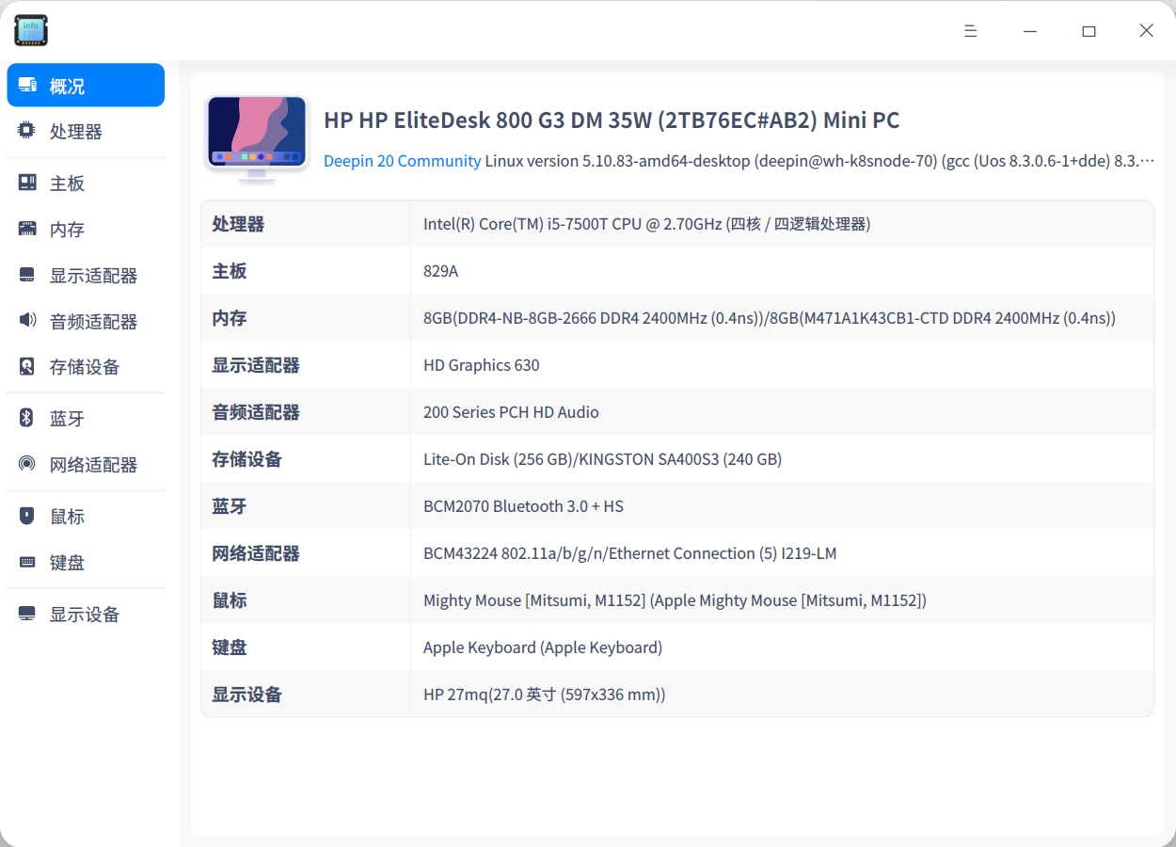The image size is (1176, 847).
Task: Select the 处理器 (CPU) sidebar icon
Action: (26, 131)
